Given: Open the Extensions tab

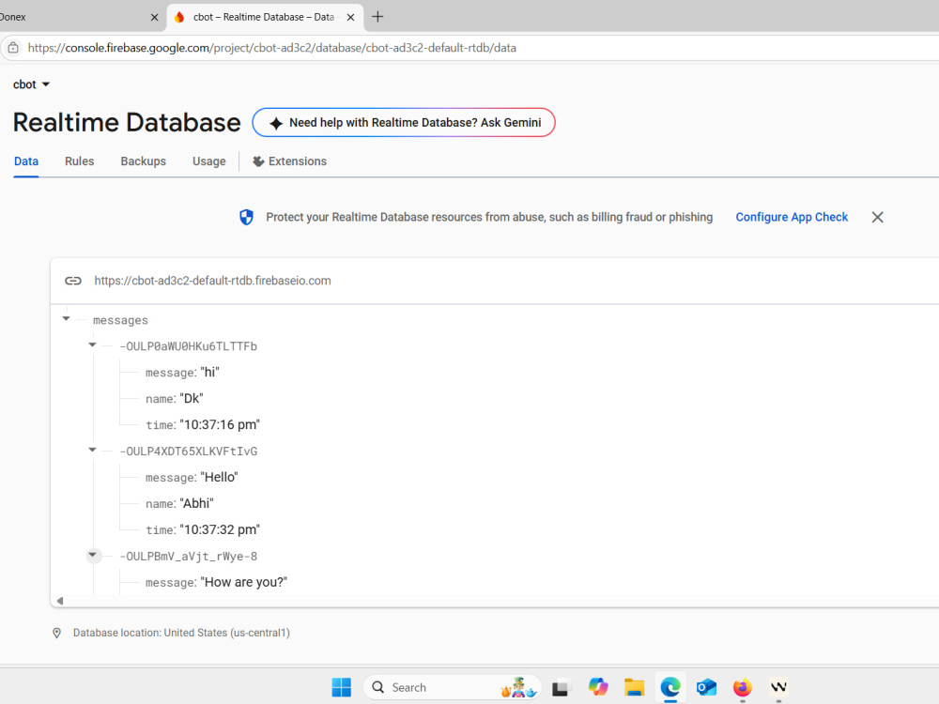Looking at the screenshot, I should tap(290, 161).
